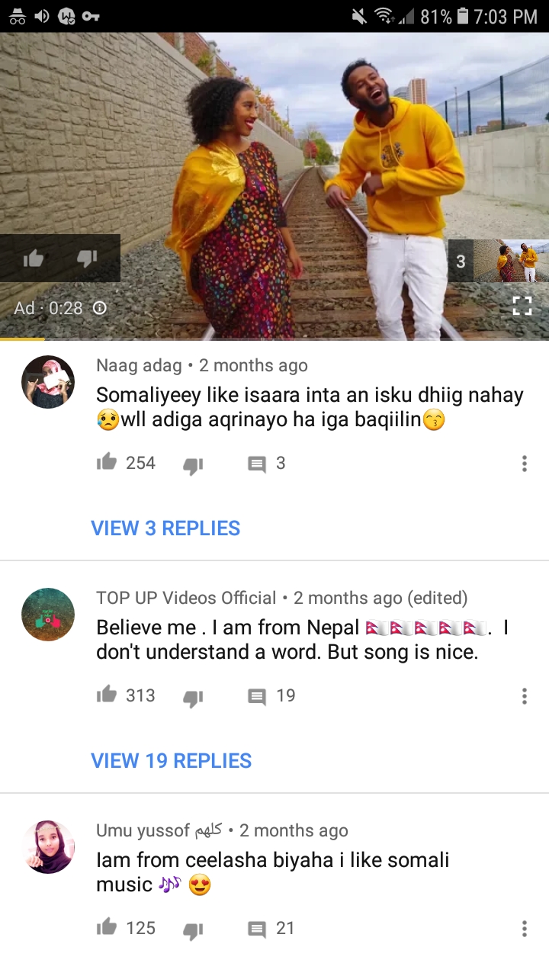Viewport: 549px width, 976px height.
Task: Open reply icon on Naag adag's comment
Action: pyautogui.click(x=257, y=464)
